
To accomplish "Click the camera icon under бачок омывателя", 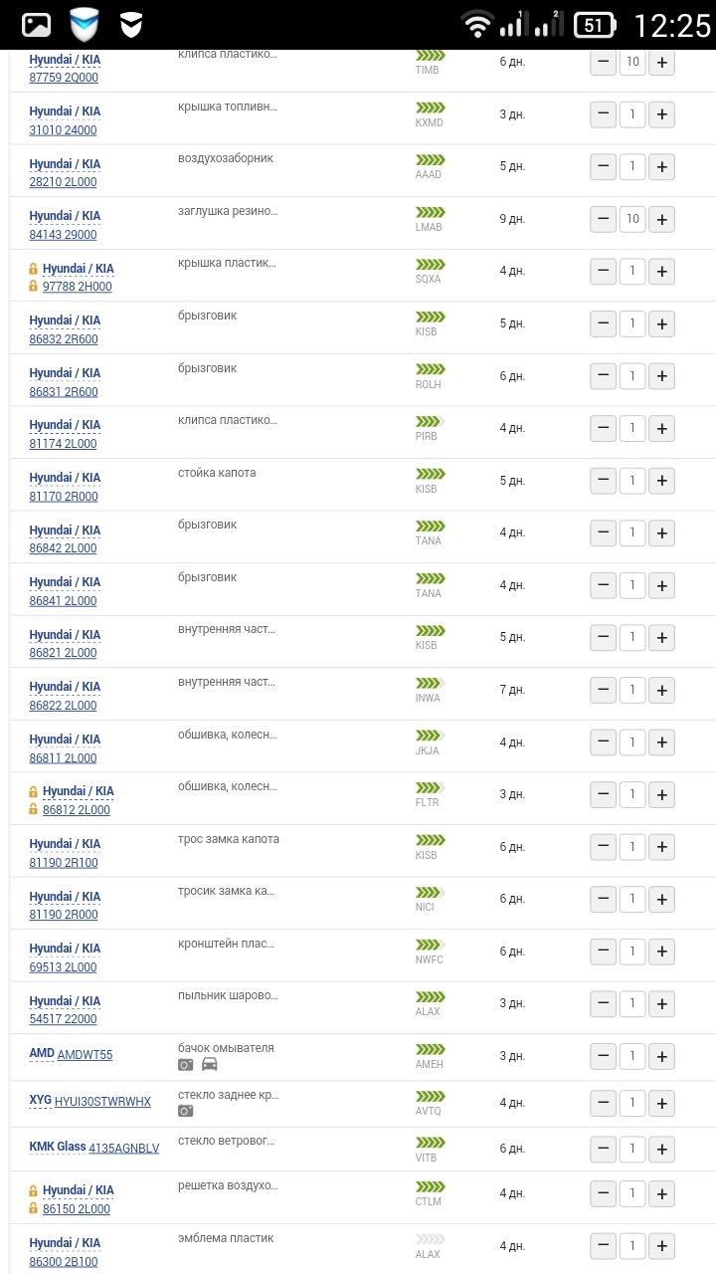I will (x=186, y=1064).
